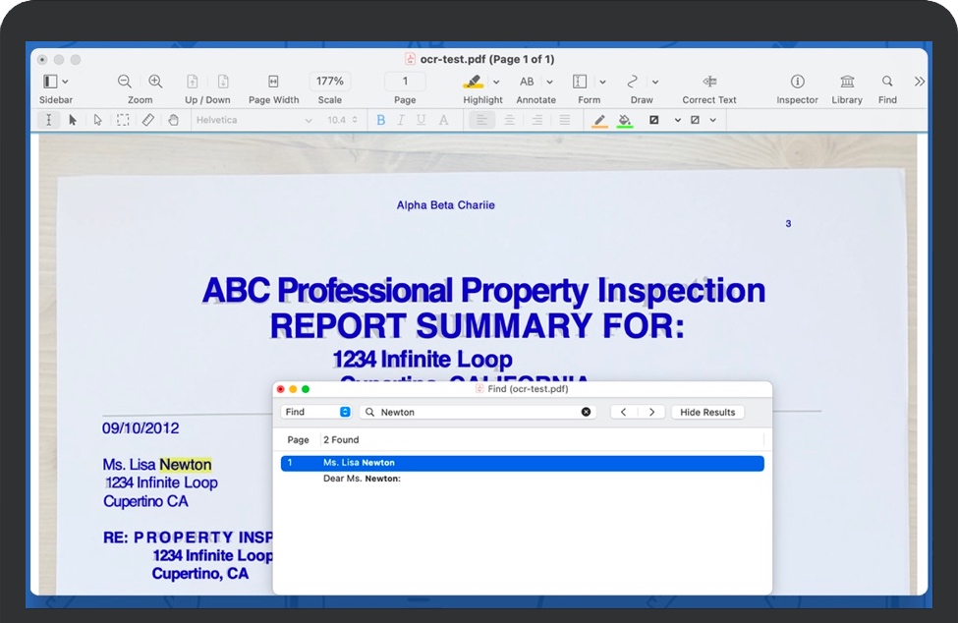The width and height of the screenshot is (958, 623).
Task: Expand the Sidebar options dropdown arrow
Action: pyautogui.click(x=66, y=82)
